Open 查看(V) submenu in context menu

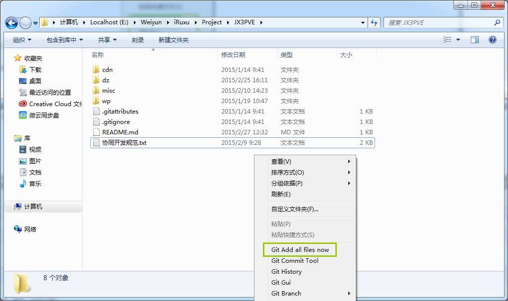[311, 161]
